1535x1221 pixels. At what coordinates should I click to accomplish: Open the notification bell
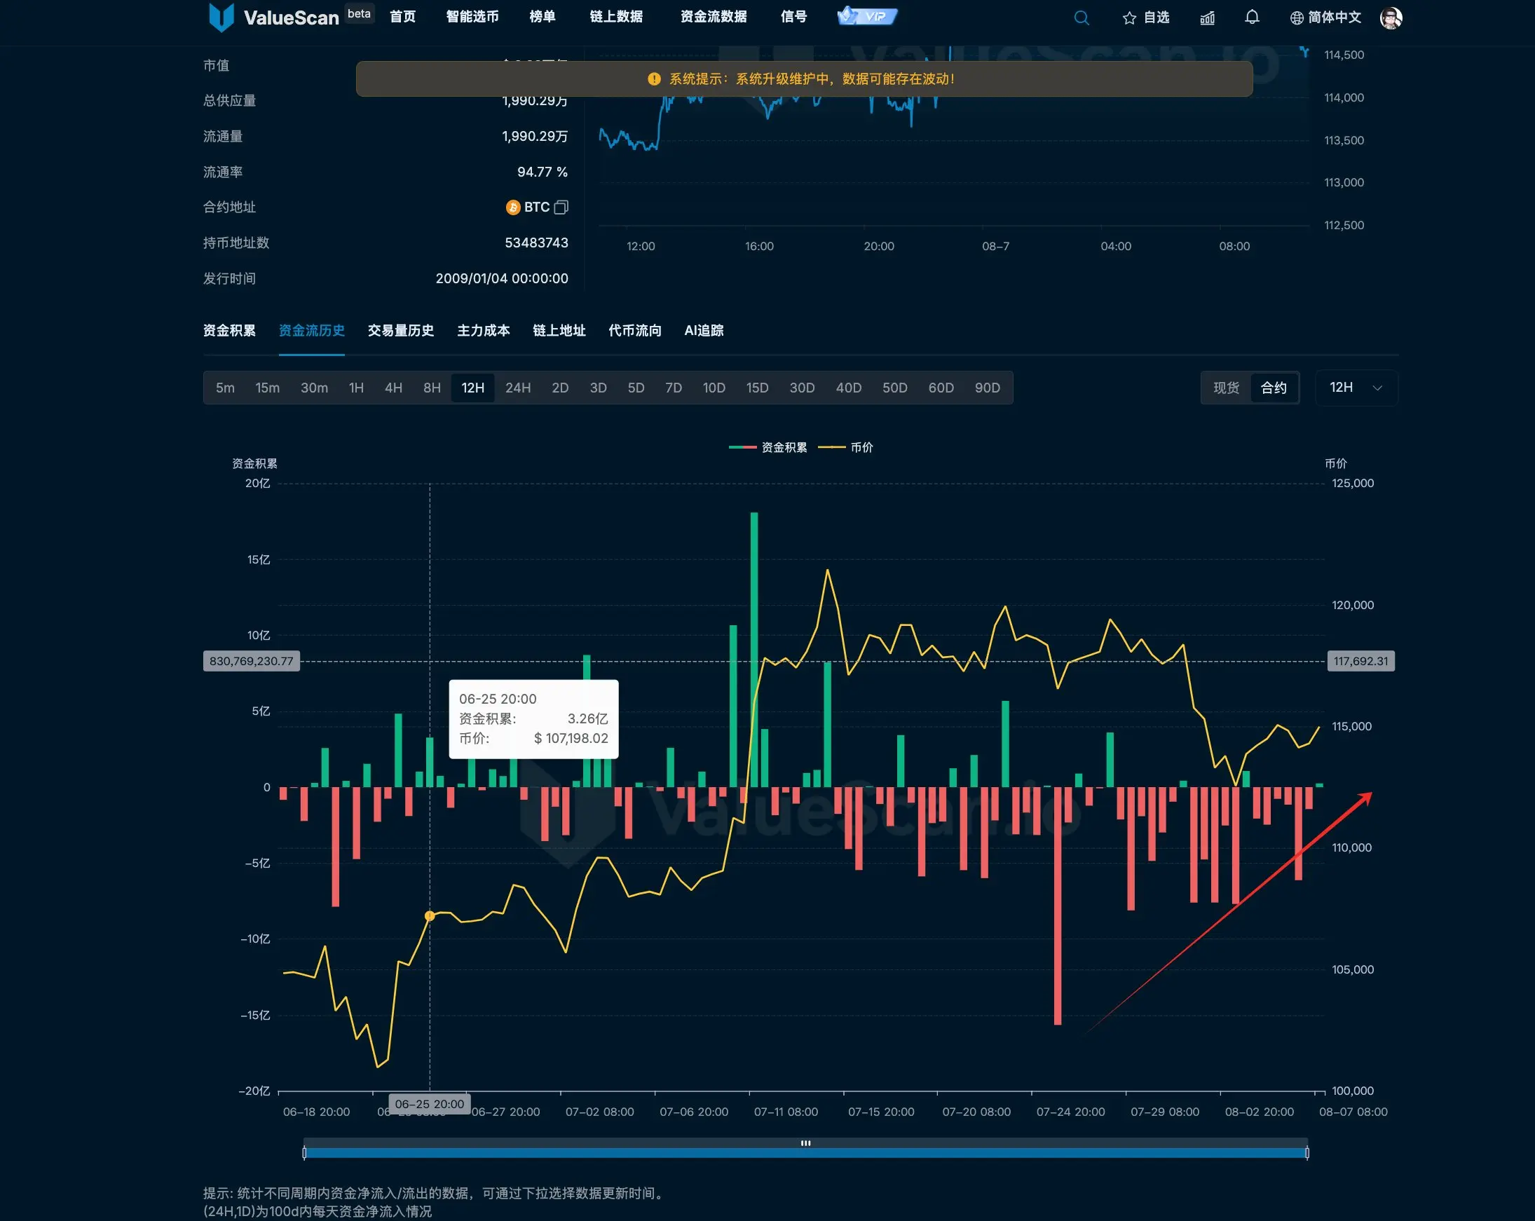(1252, 17)
